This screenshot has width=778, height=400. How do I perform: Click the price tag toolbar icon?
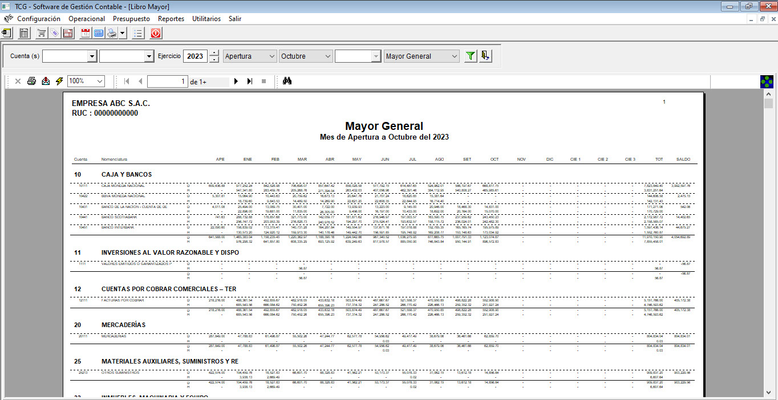click(x=54, y=33)
